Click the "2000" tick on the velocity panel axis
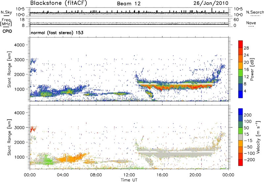Screen dimensions: 264x182 19,142
